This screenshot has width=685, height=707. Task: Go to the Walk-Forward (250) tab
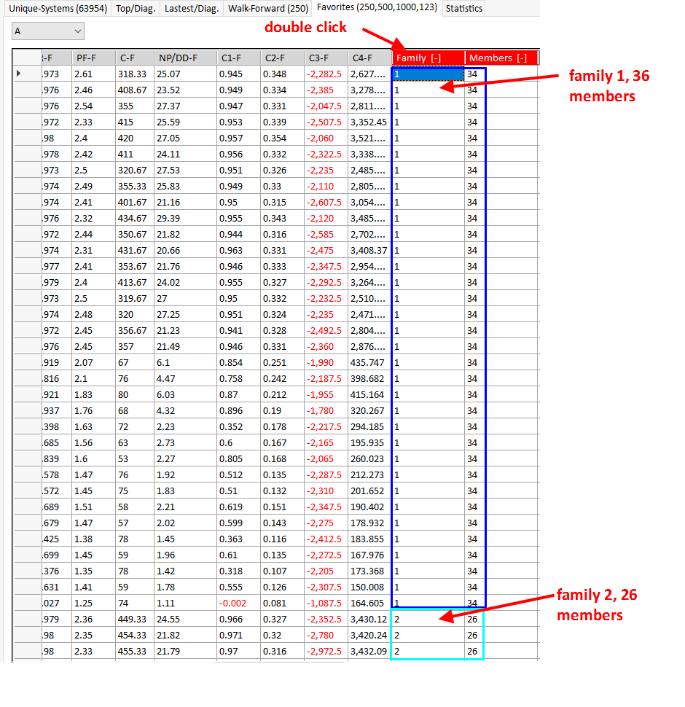coord(267,9)
